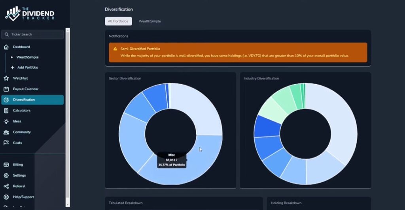Image resolution: width=405 pixels, height=210 pixels.
Task: Open the Diversification menu item
Action: (24, 100)
